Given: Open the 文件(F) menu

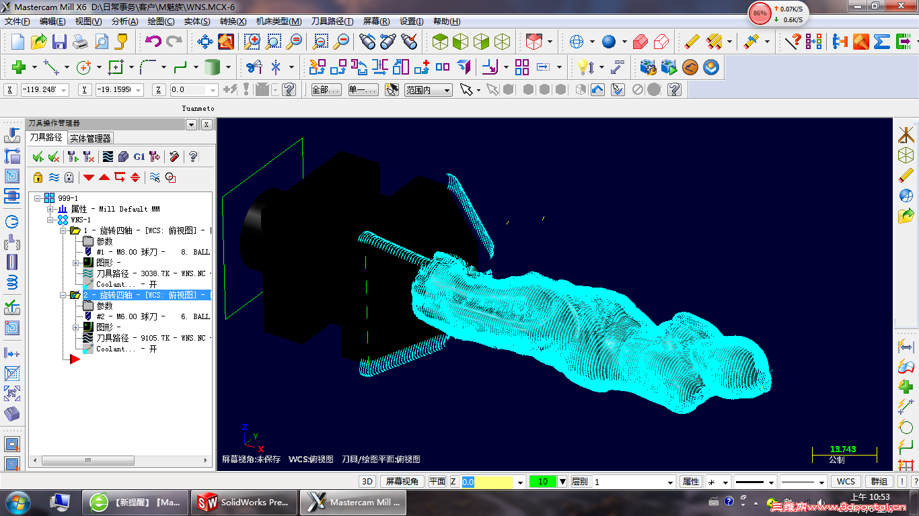Looking at the screenshot, I should pos(17,21).
